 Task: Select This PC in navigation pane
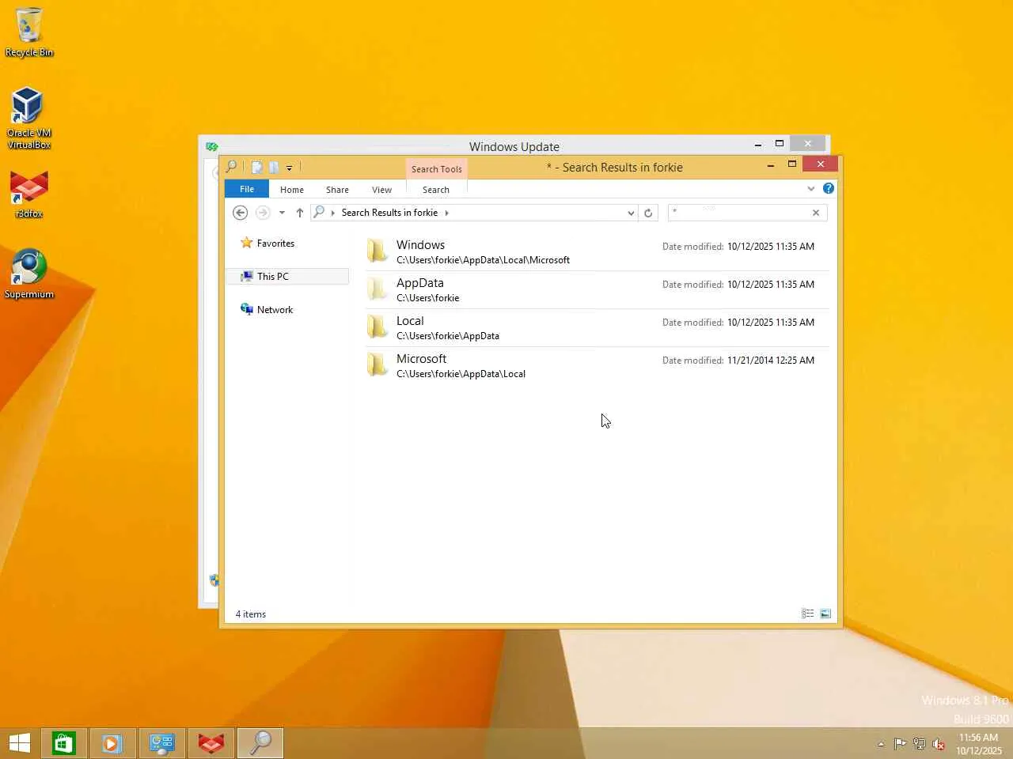pos(287,277)
